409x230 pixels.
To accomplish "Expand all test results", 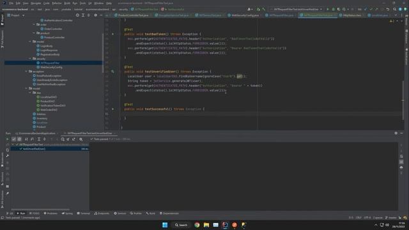I will click(x=39, y=139).
